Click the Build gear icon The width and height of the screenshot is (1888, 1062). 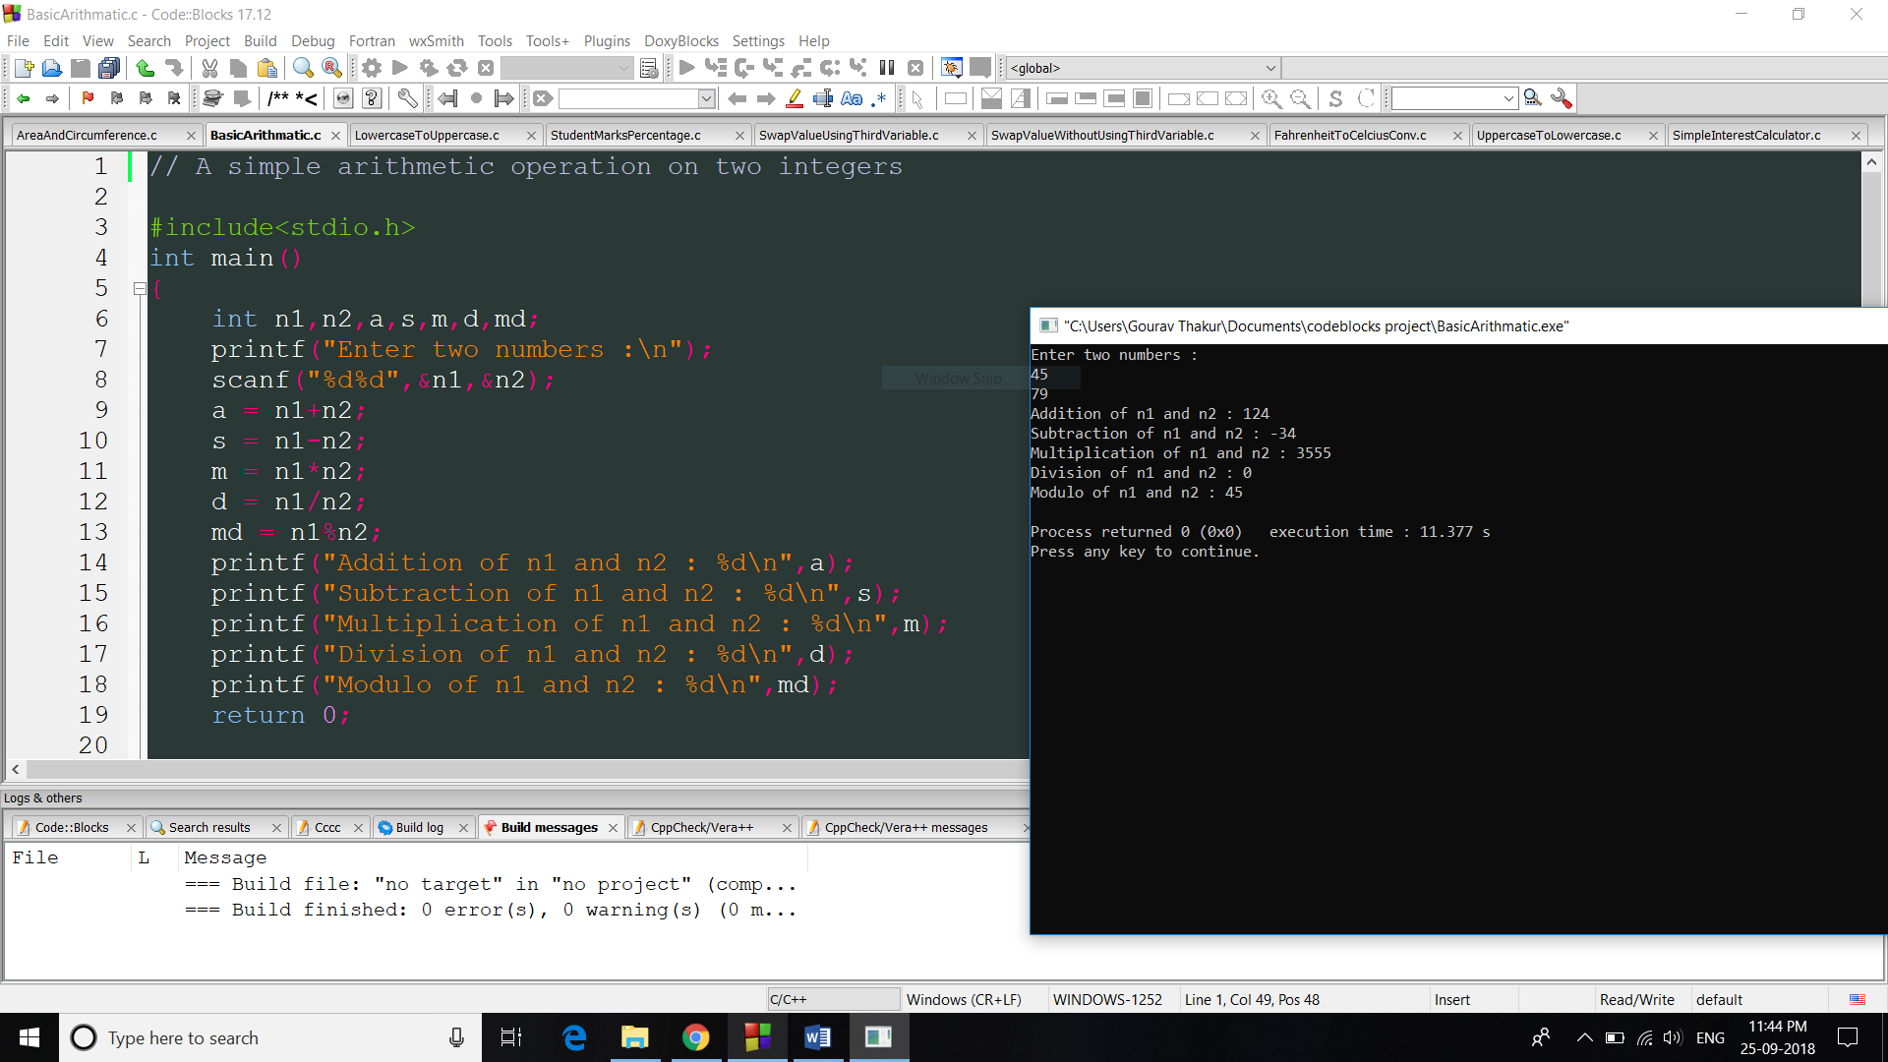tap(371, 68)
